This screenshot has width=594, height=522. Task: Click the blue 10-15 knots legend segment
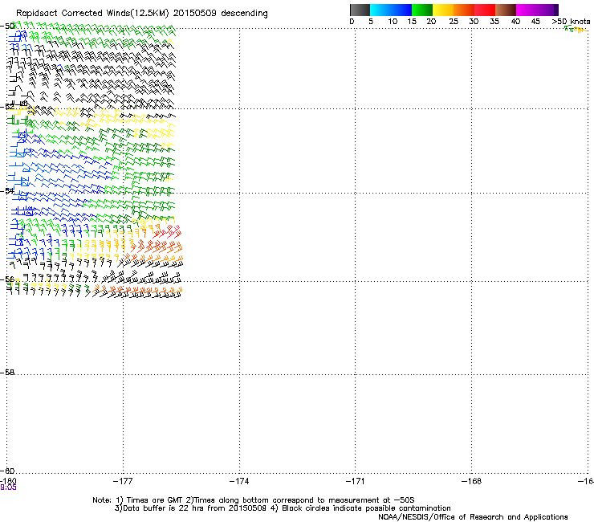(x=401, y=10)
